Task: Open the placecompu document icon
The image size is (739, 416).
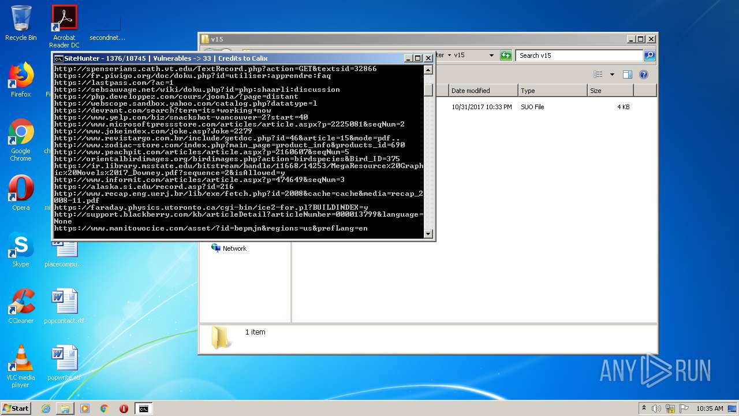Action: coord(64,253)
